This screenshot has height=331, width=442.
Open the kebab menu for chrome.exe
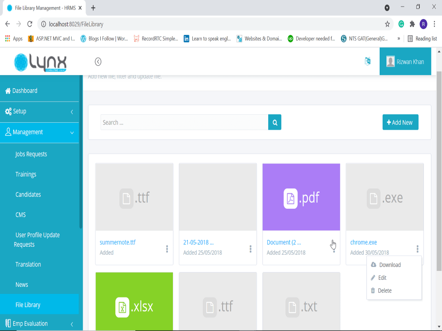click(x=418, y=248)
